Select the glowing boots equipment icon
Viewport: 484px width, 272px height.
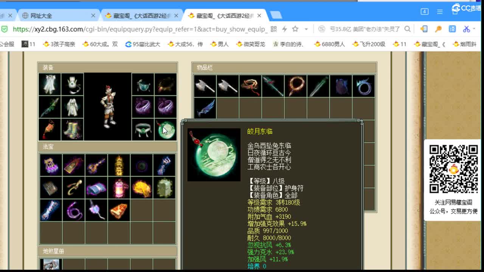(x=72, y=130)
